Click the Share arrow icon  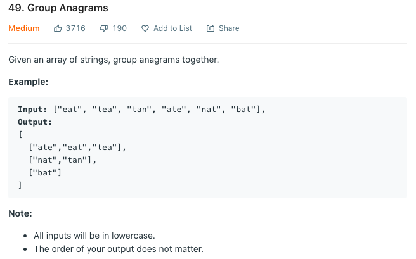[x=211, y=28]
